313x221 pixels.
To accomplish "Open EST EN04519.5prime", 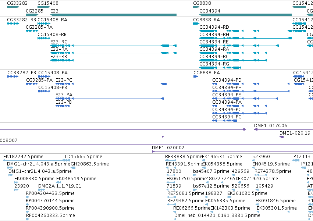I will coord(271,164).
